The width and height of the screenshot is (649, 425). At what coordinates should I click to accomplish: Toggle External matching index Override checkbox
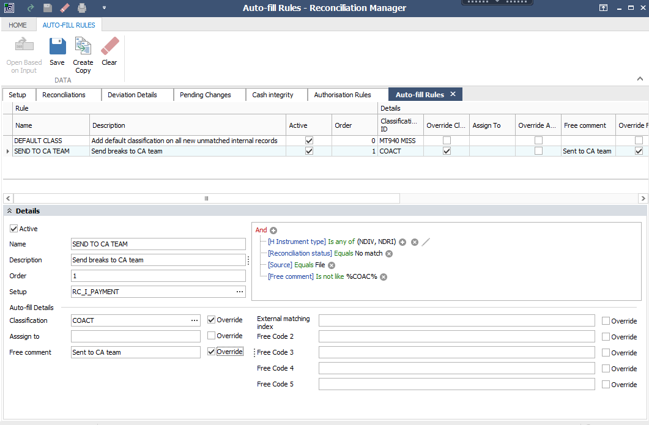coord(606,320)
